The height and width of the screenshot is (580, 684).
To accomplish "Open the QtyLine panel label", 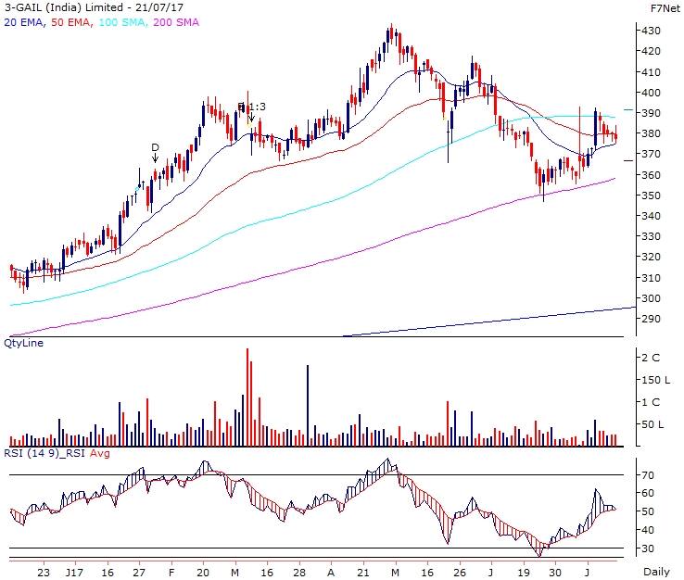I will (24, 342).
